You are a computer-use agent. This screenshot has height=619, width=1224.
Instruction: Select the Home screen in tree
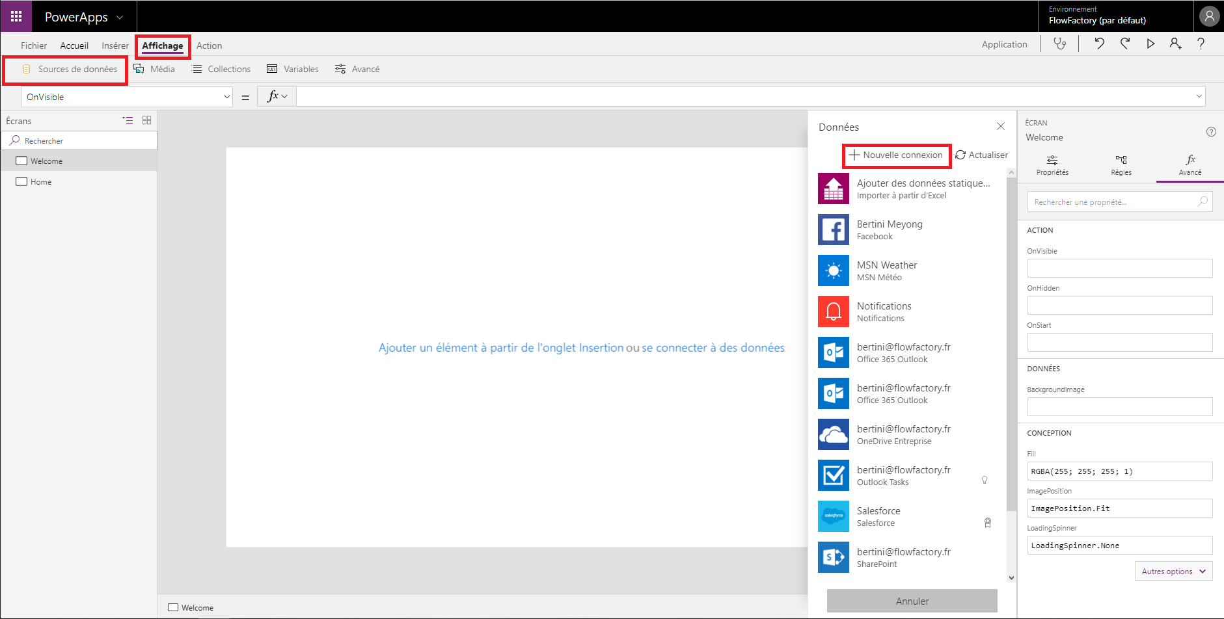coord(41,182)
